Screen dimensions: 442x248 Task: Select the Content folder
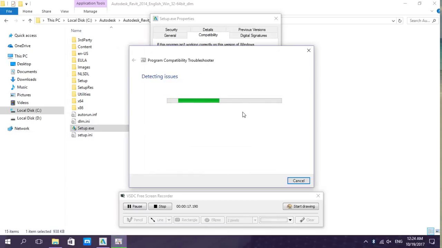tap(85, 47)
